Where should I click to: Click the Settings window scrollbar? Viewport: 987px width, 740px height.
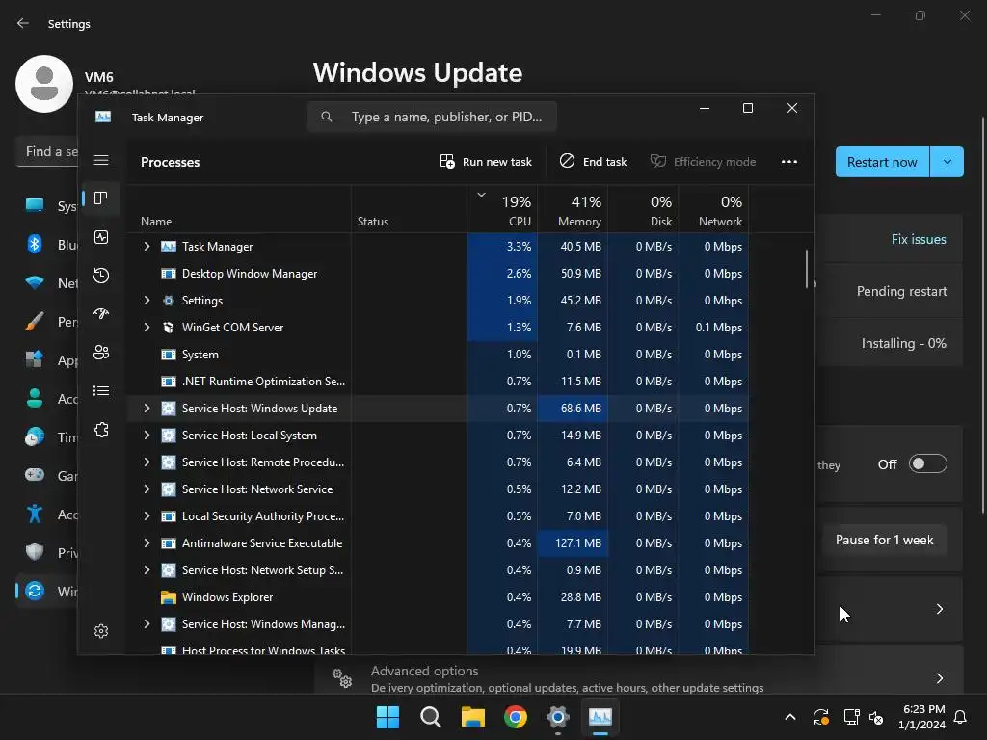(x=982, y=315)
